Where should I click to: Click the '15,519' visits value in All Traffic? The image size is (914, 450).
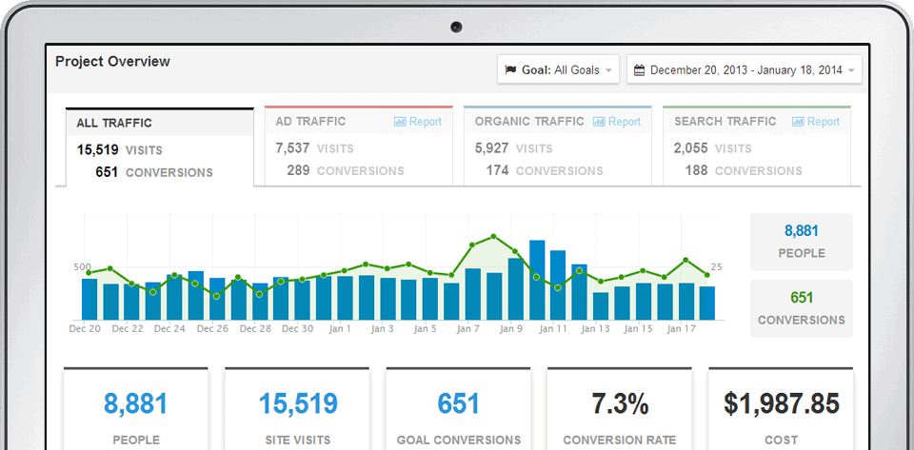[98, 150]
